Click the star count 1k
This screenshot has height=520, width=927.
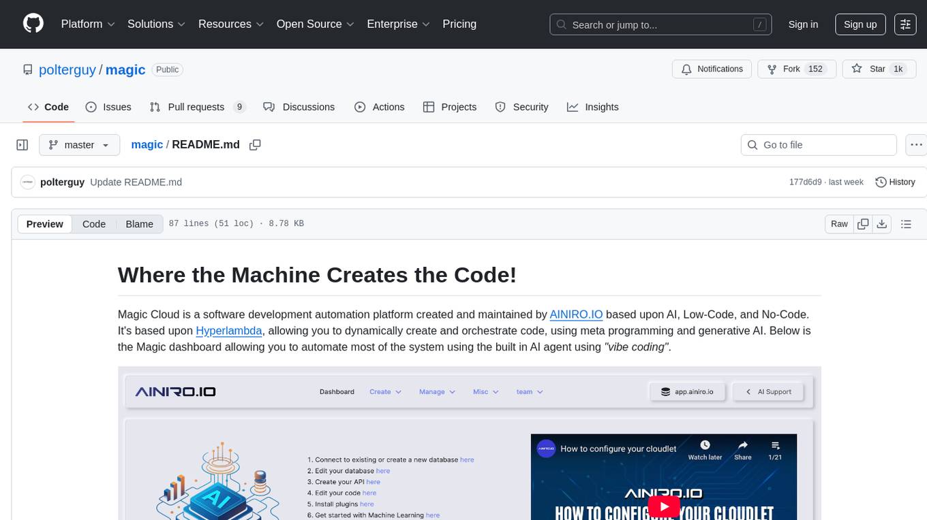(x=898, y=69)
